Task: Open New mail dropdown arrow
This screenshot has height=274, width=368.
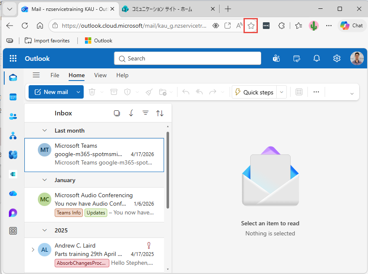Action: (78, 92)
